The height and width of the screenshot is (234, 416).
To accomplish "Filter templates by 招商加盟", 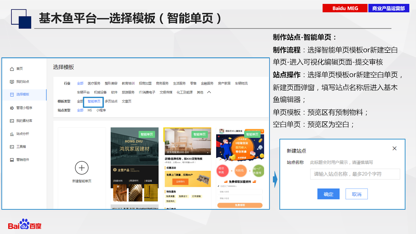I will tap(145, 83).
